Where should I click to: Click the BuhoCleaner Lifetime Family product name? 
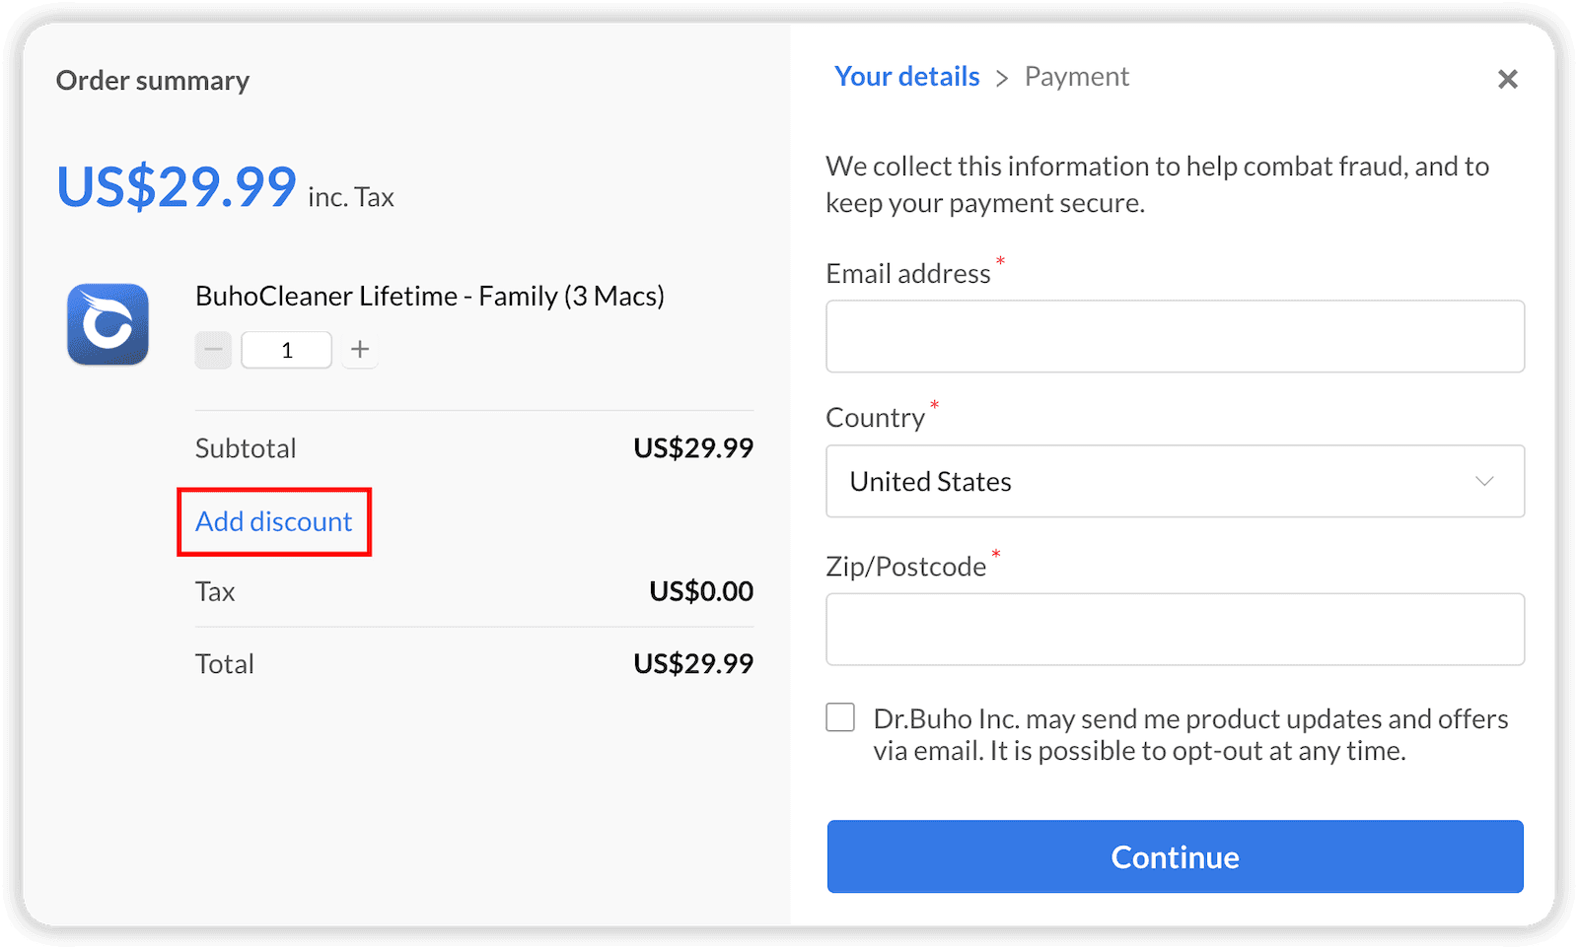coord(430,296)
